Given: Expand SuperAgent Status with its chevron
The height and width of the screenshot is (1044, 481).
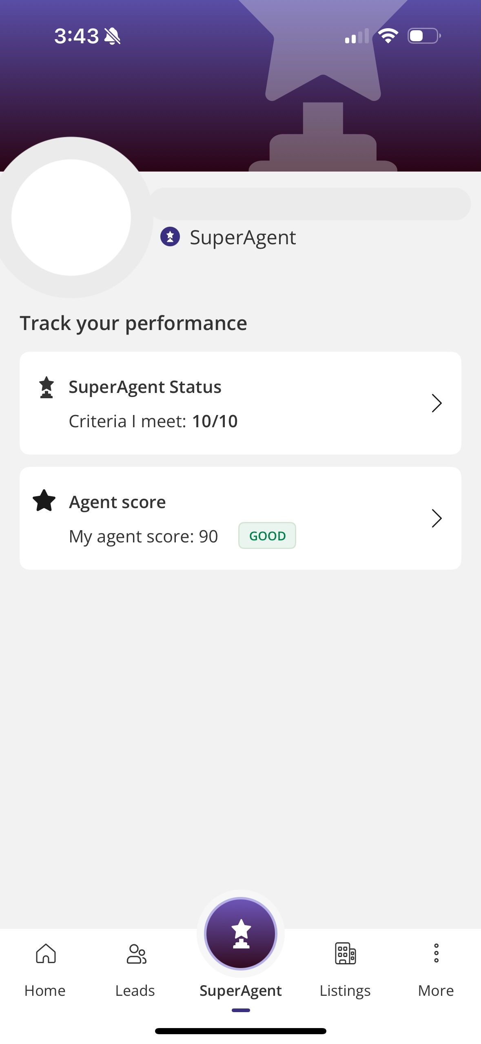Looking at the screenshot, I should pyautogui.click(x=437, y=403).
